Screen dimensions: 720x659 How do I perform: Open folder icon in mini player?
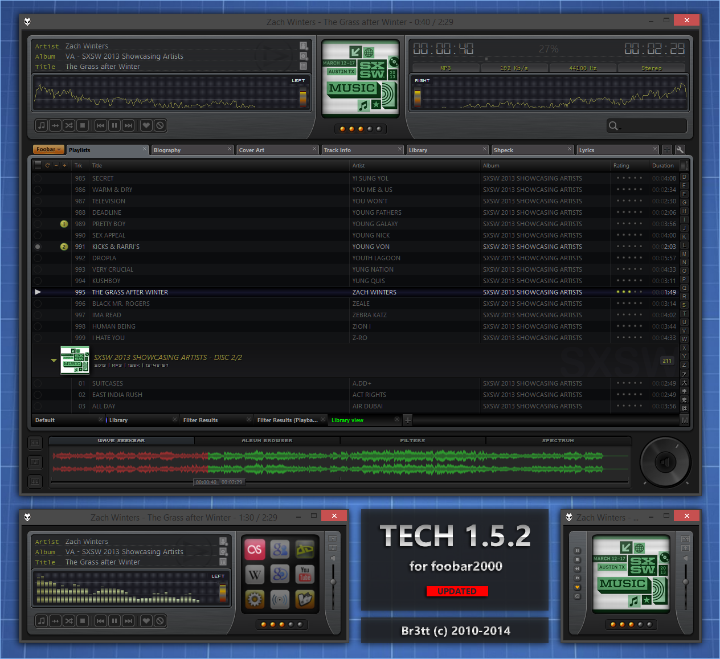point(305,599)
